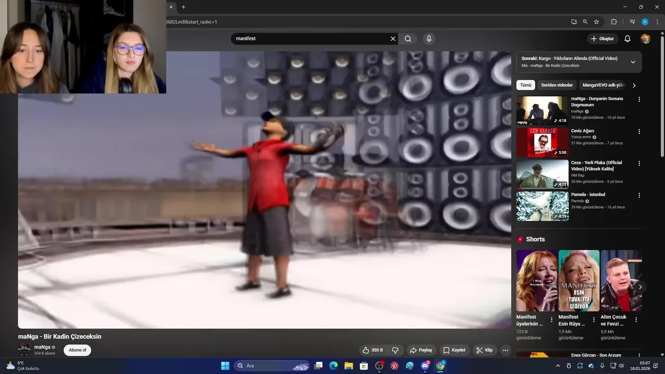Bookmark this page with the star icon
The height and width of the screenshot is (374, 665).
coord(596,22)
